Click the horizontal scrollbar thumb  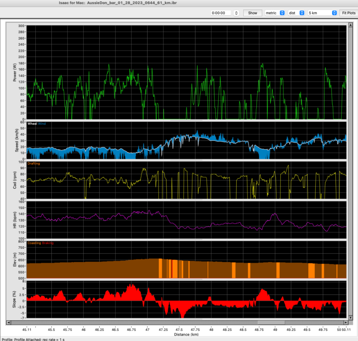click(x=271, y=322)
